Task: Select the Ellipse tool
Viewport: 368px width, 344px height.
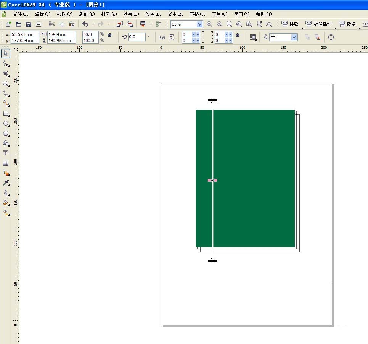Action: [6, 123]
